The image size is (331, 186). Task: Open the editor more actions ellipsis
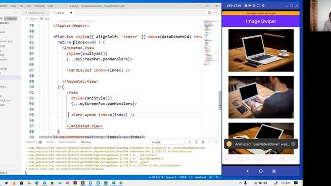coord(216,12)
